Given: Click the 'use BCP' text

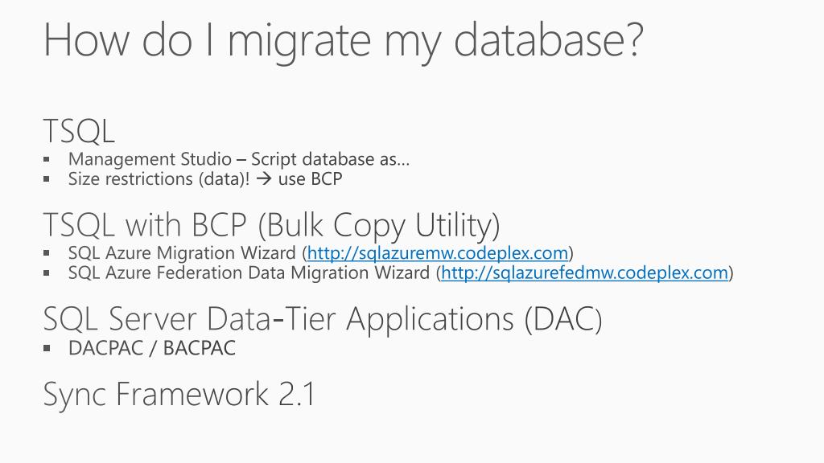Looking at the screenshot, I should [x=310, y=179].
